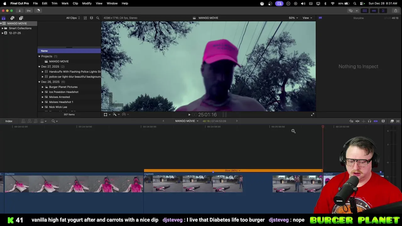402x226 pixels.
Task: Expand the Burger Planet Pictures clip
Action: click(x=43, y=87)
